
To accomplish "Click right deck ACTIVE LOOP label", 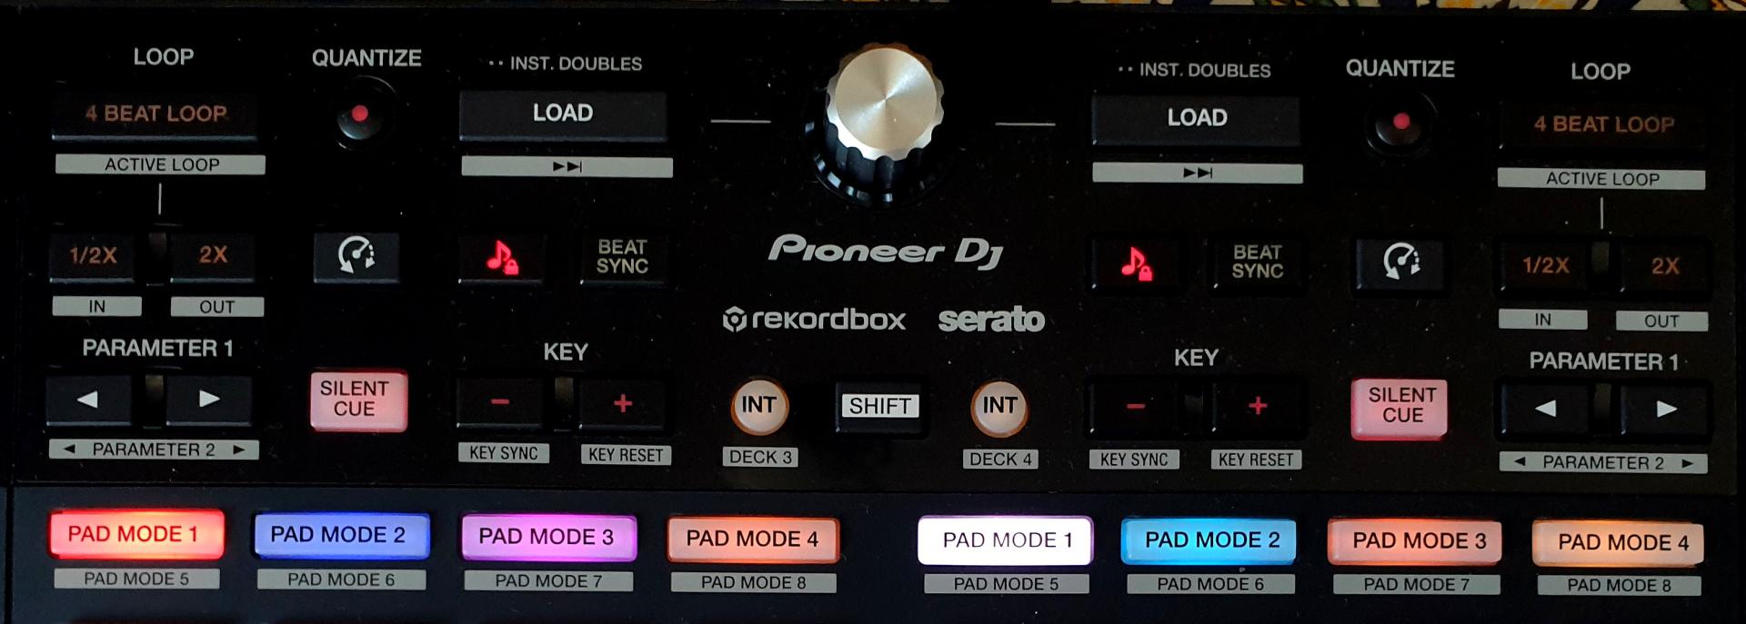I will [1601, 179].
